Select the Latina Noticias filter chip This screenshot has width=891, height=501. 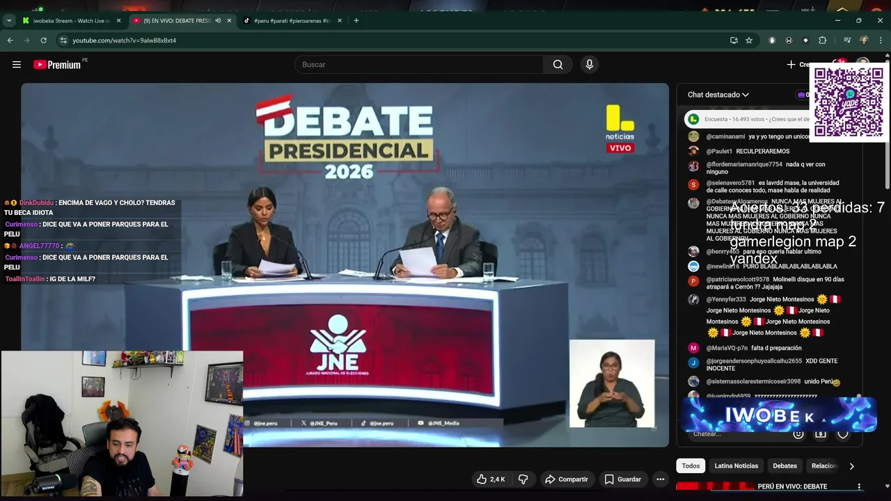coord(736,466)
